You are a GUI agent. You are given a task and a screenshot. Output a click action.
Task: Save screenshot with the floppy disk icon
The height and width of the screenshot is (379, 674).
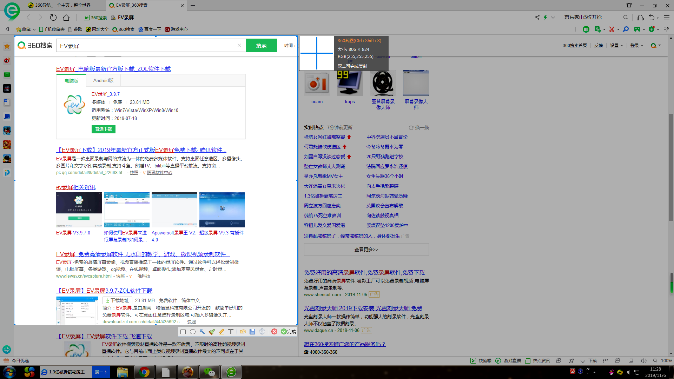point(252,332)
